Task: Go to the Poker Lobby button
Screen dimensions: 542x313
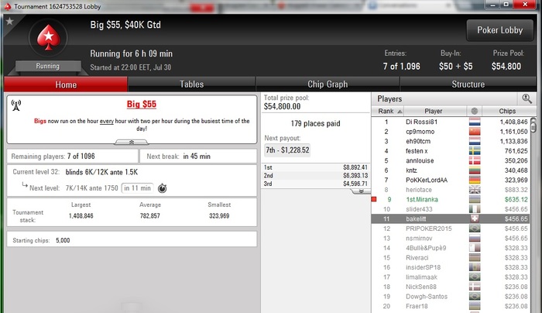Action: coord(500,30)
